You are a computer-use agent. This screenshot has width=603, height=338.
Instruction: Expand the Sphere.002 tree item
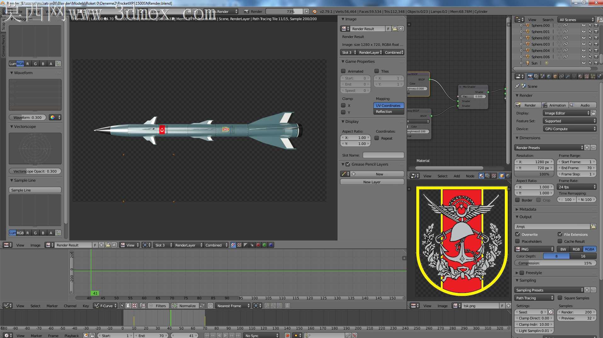click(521, 38)
